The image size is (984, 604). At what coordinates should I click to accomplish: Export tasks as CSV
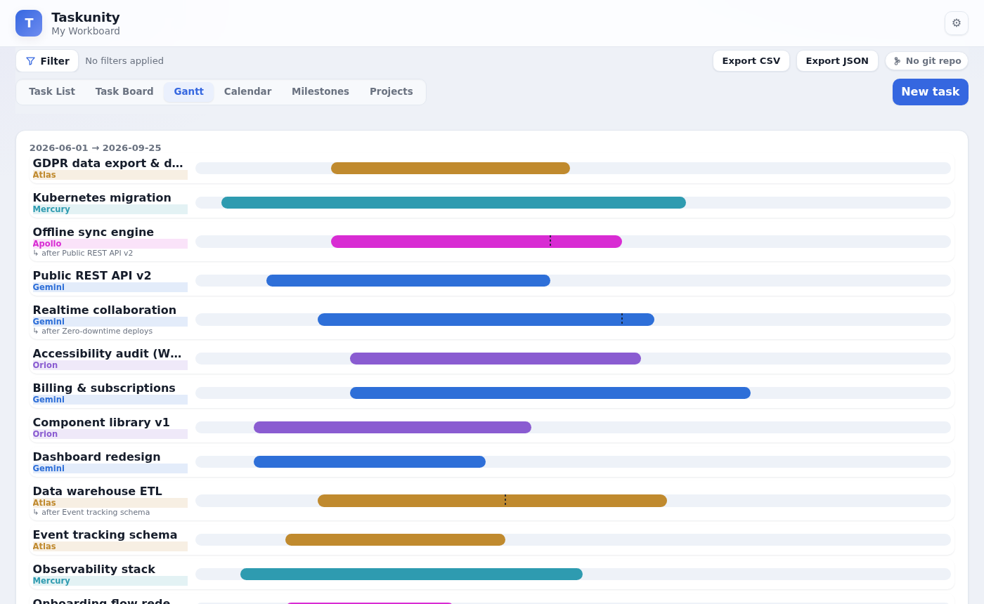751,61
